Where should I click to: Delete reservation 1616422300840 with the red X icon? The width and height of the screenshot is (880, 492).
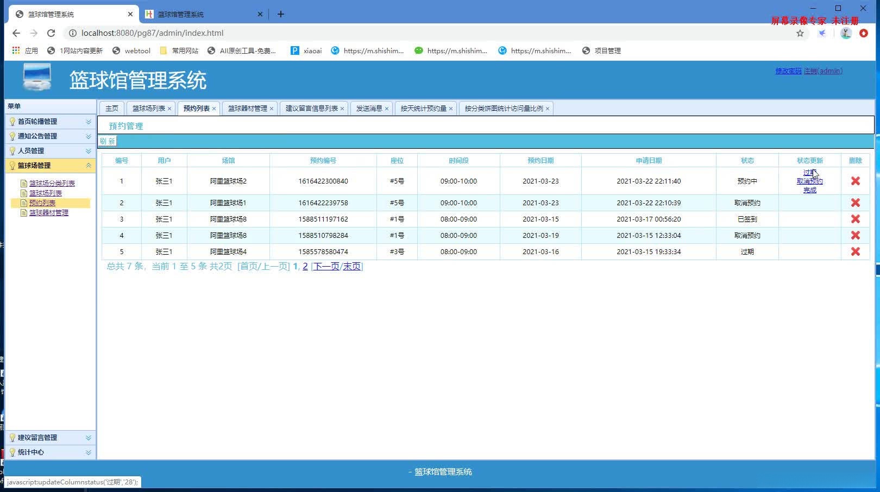[x=855, y=181]
